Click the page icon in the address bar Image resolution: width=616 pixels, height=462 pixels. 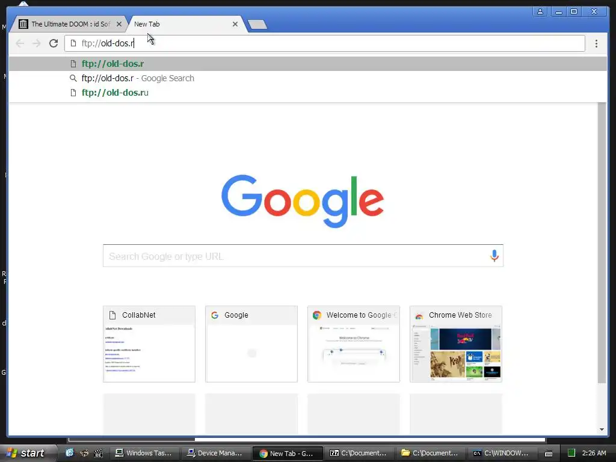pos(73,43)
